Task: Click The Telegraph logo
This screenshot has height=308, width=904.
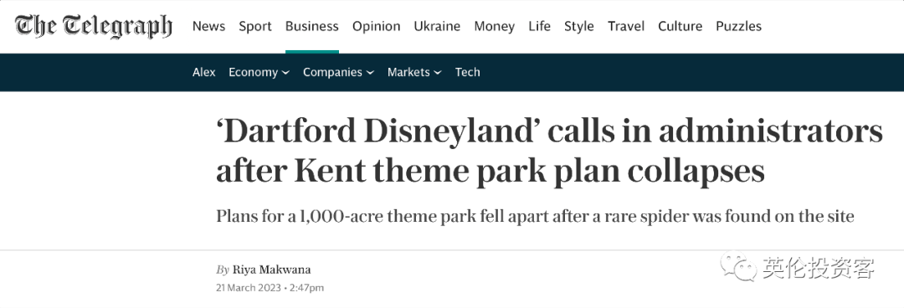Action: [x=94, y=26]
